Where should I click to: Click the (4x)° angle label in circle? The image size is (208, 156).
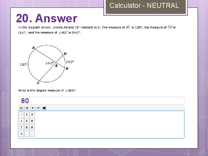[50, 63]
